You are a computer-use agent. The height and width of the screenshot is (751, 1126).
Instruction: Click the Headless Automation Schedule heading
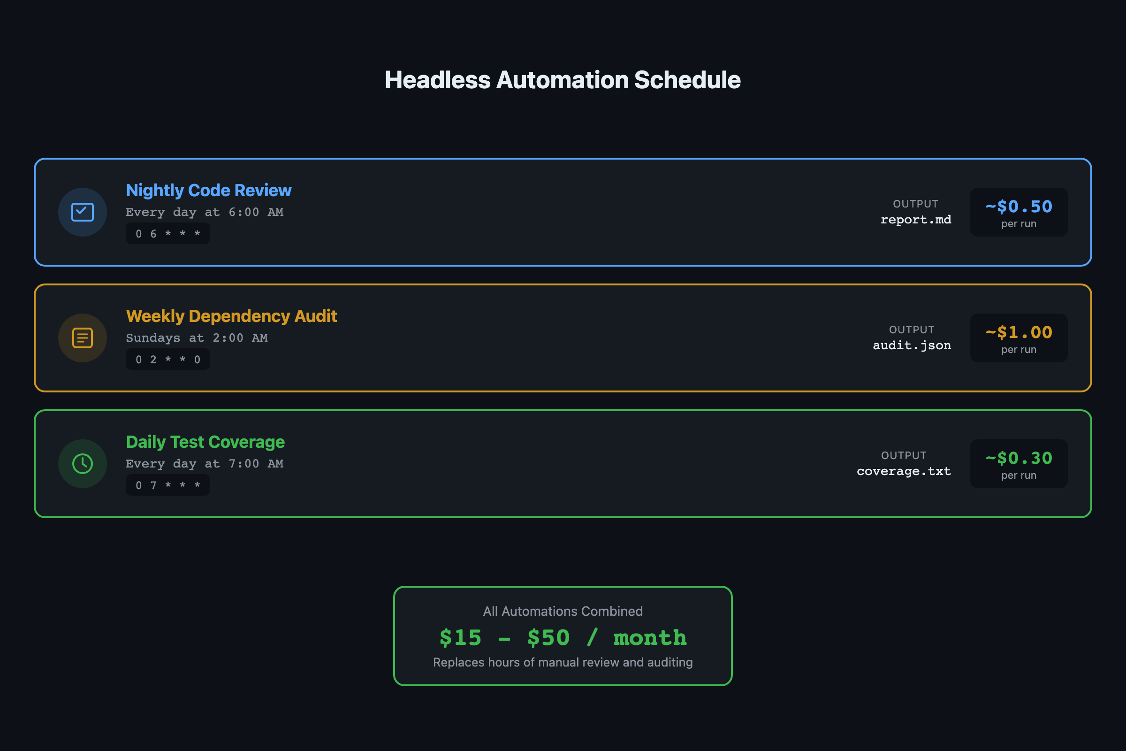coord(563,80)
